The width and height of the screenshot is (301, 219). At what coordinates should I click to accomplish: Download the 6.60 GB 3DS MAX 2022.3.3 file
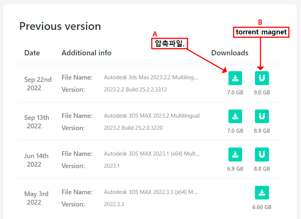(262, 193)
